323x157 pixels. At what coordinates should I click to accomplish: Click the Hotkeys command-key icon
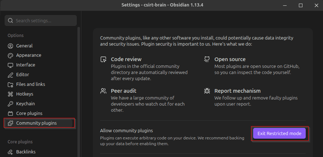click(10, 94)
